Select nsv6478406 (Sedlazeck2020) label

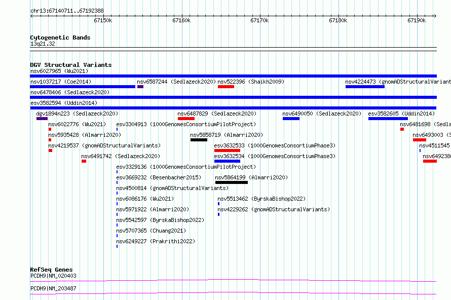pyautogui.click(x=70, y=92)
